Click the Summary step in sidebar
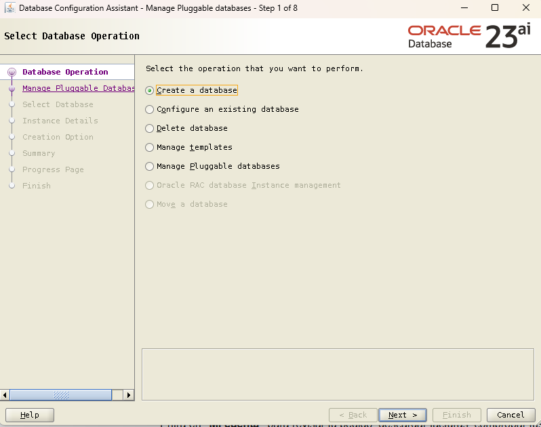This screenshot has width=541, height=427. [x=39, y=153]
